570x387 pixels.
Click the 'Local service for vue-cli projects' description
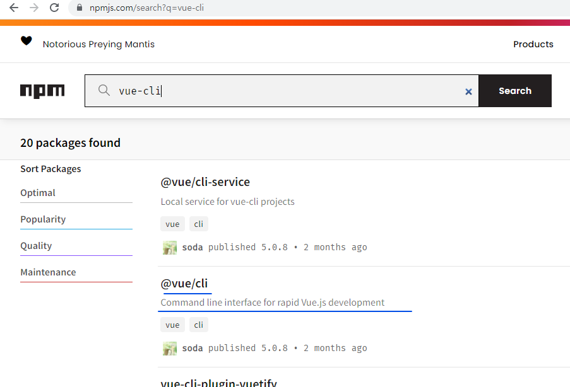228,202
